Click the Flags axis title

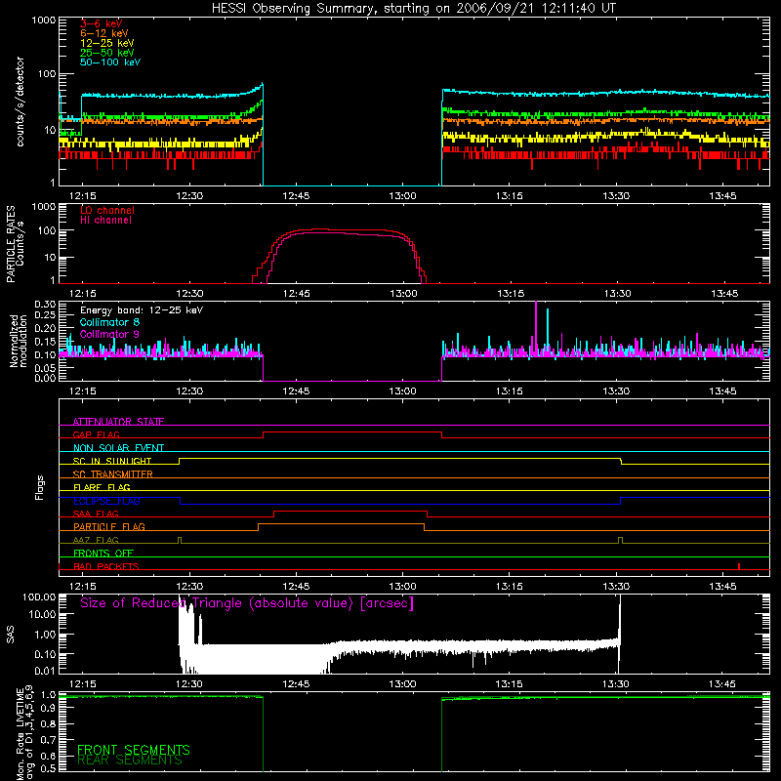click(40, 487)
